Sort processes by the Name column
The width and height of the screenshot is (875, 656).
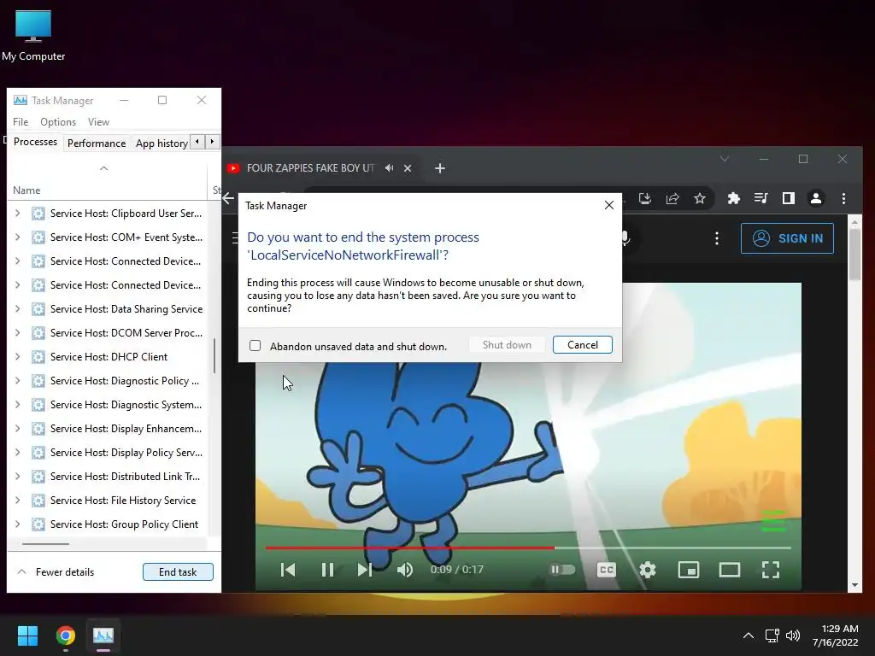(x=26, y=190)
